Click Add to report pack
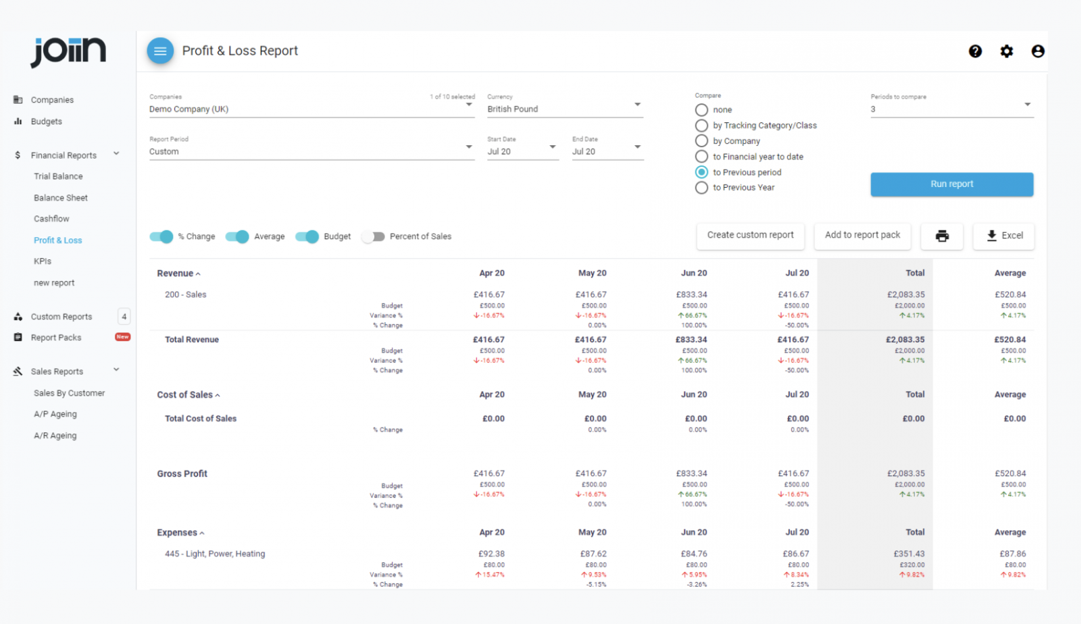This screenshot has width=1081, height=624. (862, 236)
